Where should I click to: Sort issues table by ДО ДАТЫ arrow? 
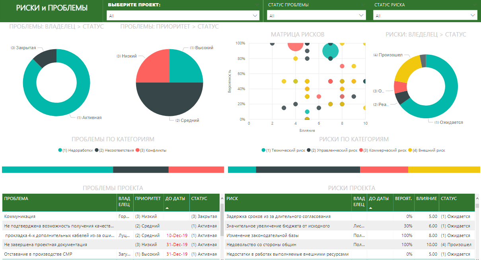pos(167,208)
